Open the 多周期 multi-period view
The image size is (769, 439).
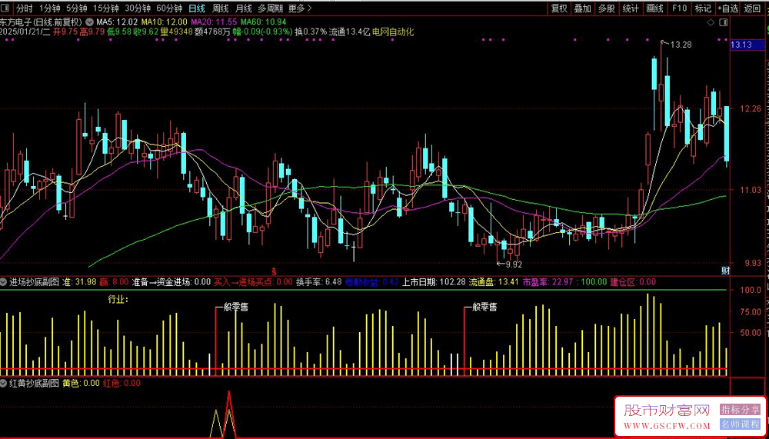[270, 8]
